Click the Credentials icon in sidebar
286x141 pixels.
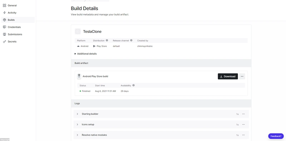[5, 27]
